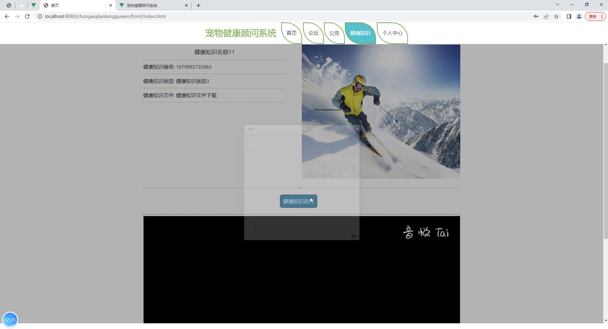Image resolution: width=608 pixels, height=329 pixels.
Task: Click the scrollbar down arrow
Action: [x=606, y=320]
